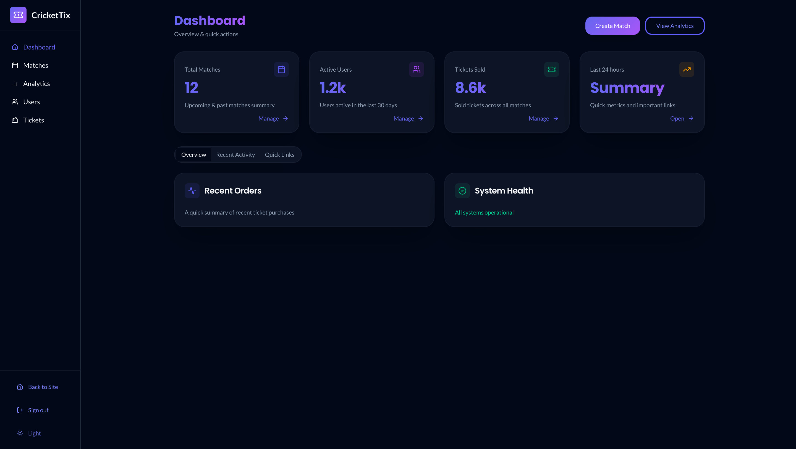Image resolution: width=796 pixels, height=449 pixels.
Task: Click the ticket icon on Tickets Sold card
Action: click(x=551, y=69)
